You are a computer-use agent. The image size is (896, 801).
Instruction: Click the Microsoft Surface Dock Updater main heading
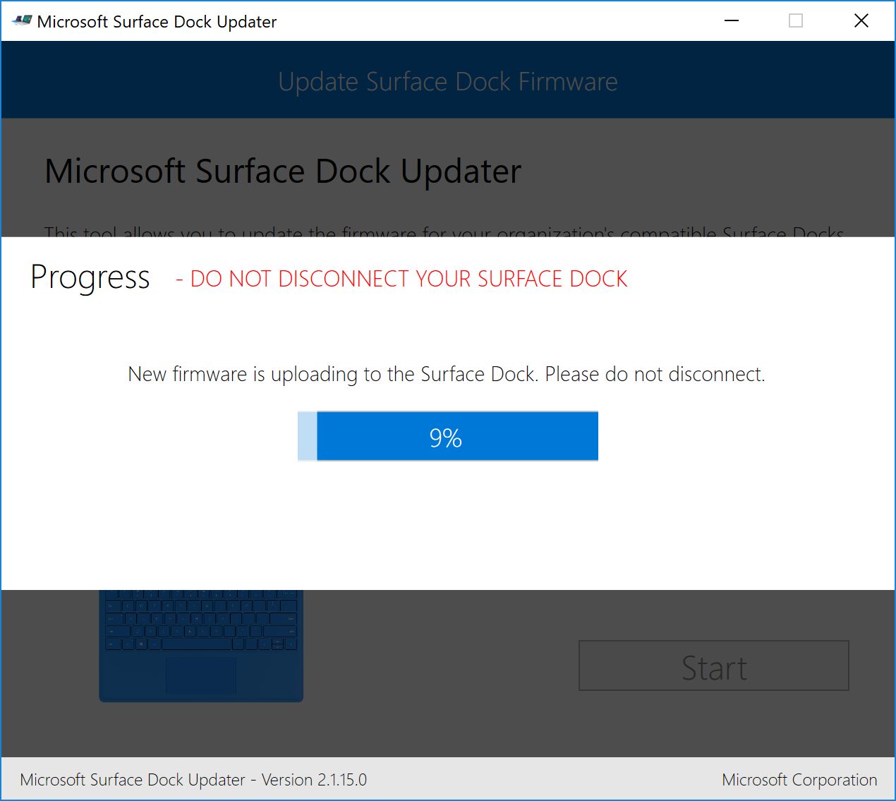282,171
